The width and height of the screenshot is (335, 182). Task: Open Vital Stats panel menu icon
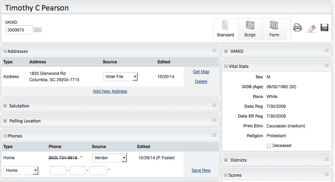[327, 66]
